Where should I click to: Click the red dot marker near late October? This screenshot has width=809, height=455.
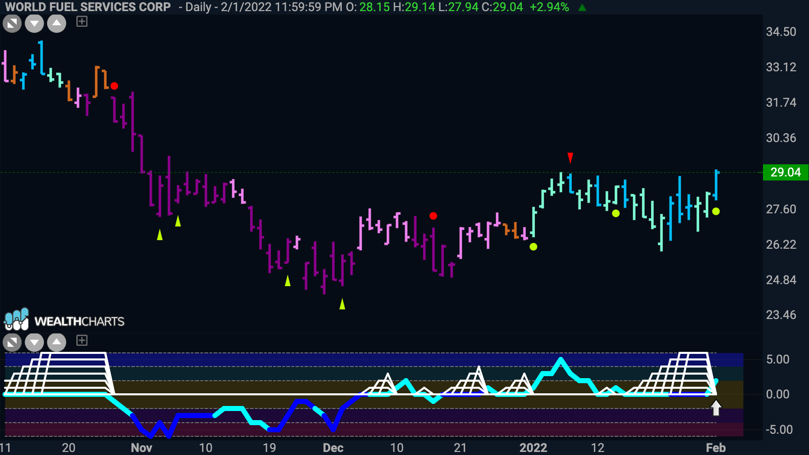[114, 86]
